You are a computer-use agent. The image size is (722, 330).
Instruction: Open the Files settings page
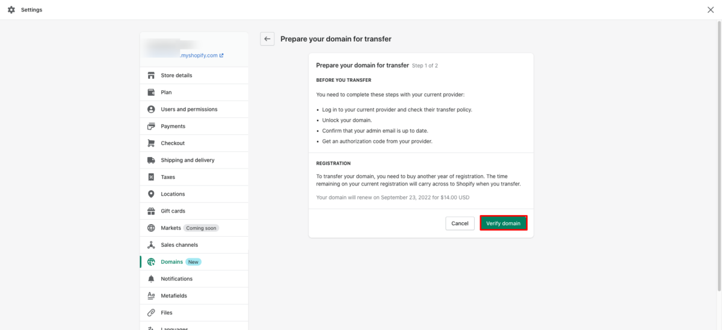pos(167,313)
